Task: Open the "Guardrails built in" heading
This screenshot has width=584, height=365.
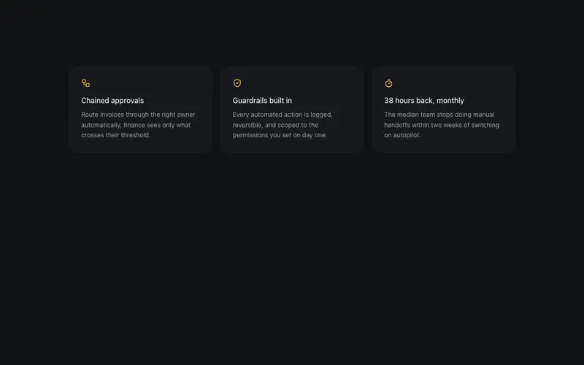Action: coord(262,101)
